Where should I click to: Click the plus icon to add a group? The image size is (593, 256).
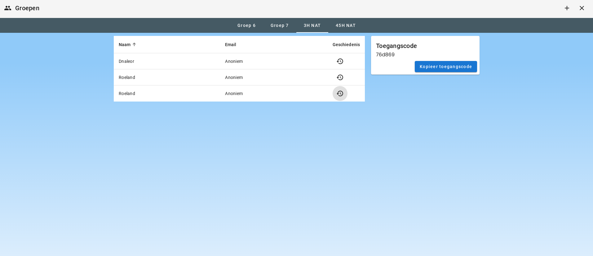pyautogui.click(x=567, y=8)
